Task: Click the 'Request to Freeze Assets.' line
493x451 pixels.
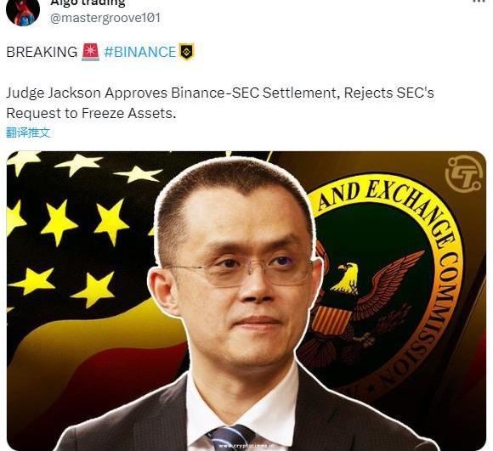Action: pyautogui.click(x=91, y=113)
